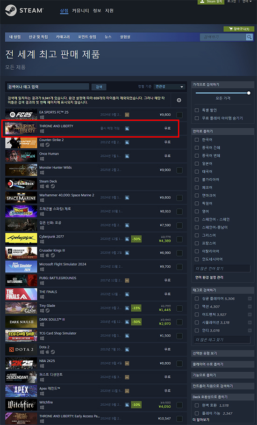The image size is (257, 425).
Task: Click the SteamOS icon under Counter-Strike 2
Action: click(47, 145)
